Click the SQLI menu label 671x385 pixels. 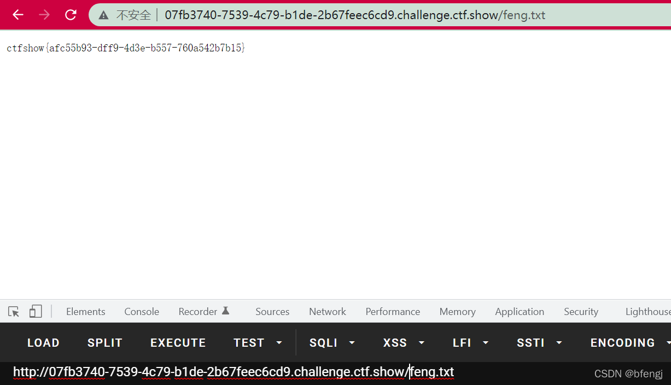323,343
